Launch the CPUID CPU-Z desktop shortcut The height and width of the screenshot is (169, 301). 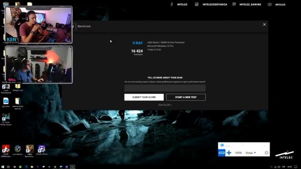(41, 150)
